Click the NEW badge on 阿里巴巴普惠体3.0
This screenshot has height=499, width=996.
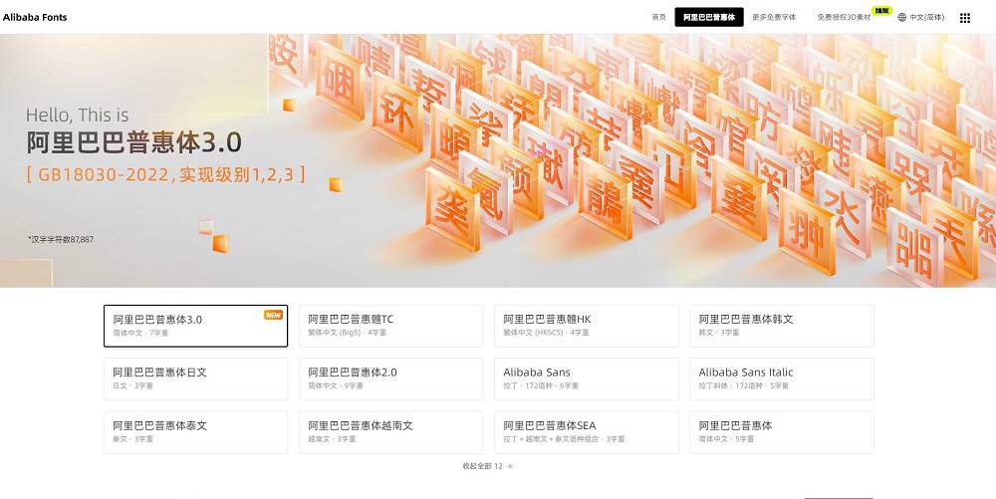[x=273, y=315]
